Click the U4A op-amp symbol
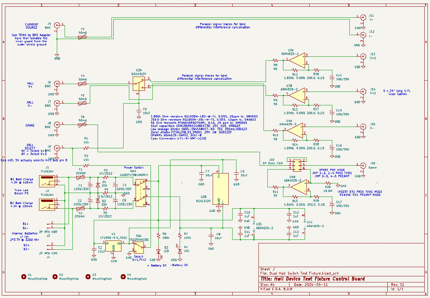This screenshot has width=430, height=298. (295, 130)
